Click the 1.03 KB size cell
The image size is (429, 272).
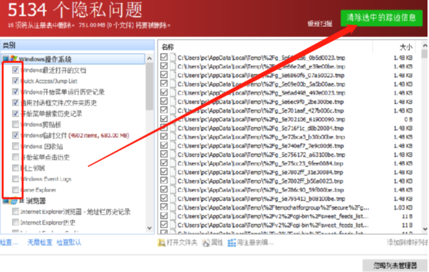click(x=403, y=207)
